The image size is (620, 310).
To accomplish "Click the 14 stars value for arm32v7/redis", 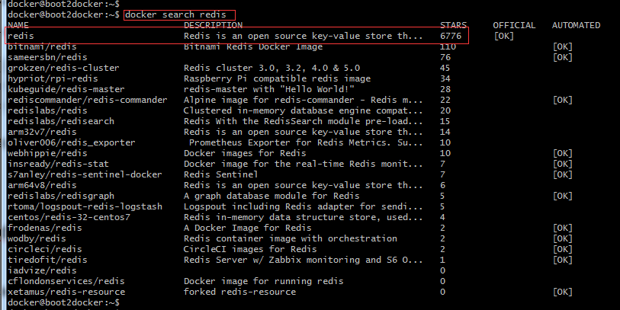I will 445,132.
